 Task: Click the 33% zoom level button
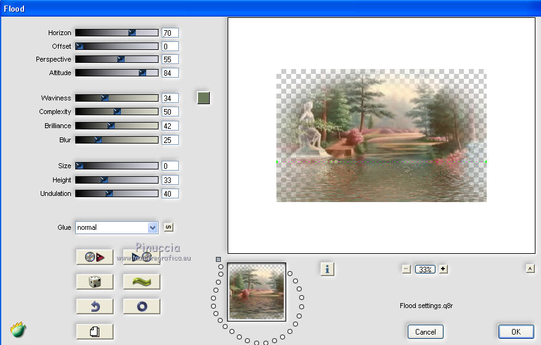[425, 269]
